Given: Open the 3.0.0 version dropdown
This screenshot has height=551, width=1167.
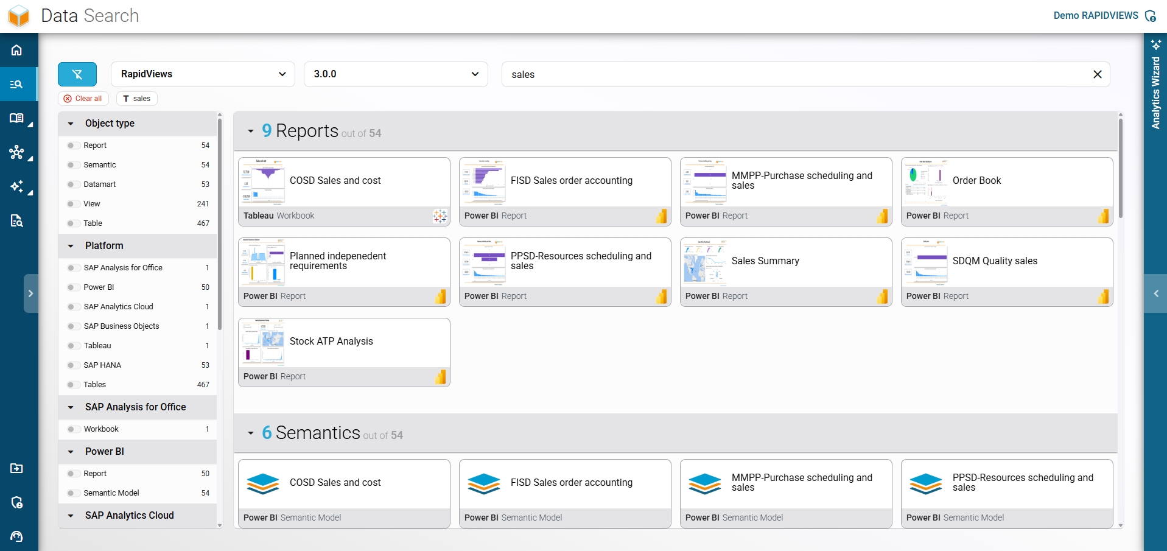Looking at the screenshot, I should click(396, 74).
